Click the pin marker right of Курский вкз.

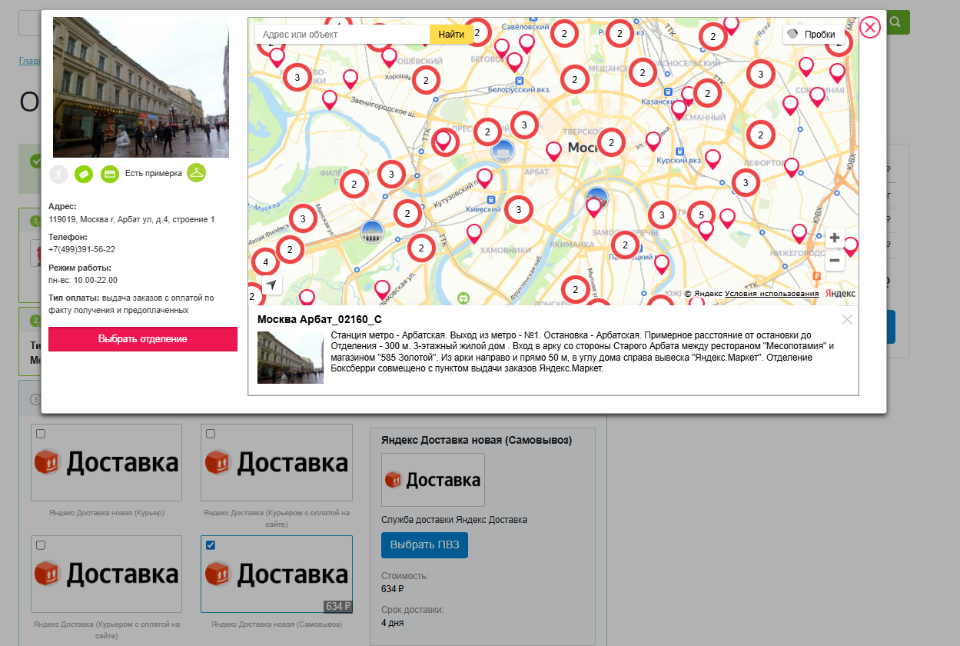tap(713, 159)
